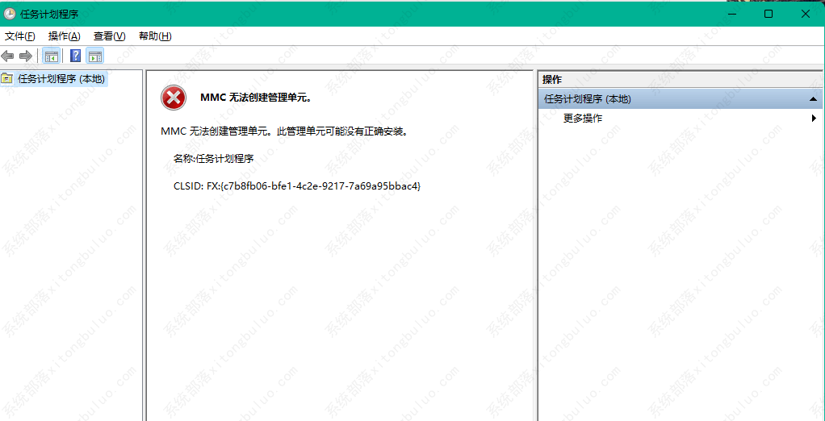Maximize the 任务计划程序 window
The height and width of the screenshot is (421, 825).
click(768, 15)
